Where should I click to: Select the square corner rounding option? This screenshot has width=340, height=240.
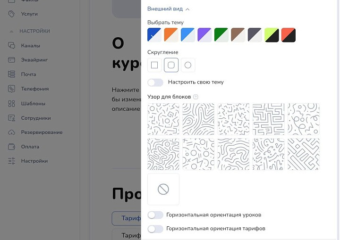coord(154,65)
